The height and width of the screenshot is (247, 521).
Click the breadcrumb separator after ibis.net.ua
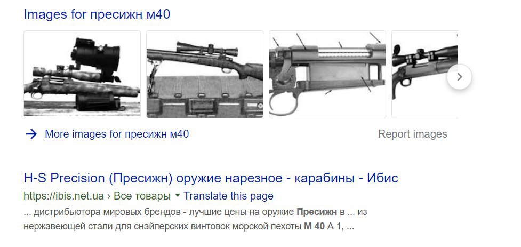tap(109, 196)
